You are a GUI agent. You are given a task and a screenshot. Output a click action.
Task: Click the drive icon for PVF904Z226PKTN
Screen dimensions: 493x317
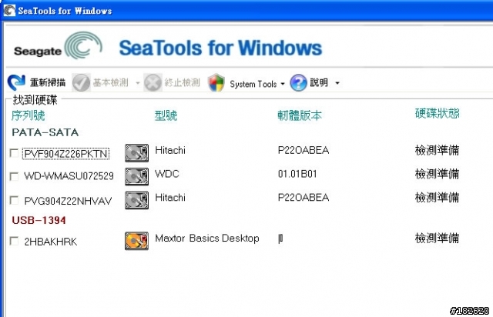tap(136, 152)
